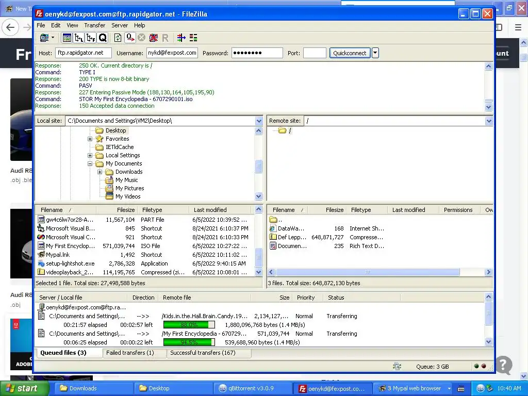The image size is (528, 396).
Task: Select Microsoft Visual B... shortcut icon
Action: [x=41, y=228]
